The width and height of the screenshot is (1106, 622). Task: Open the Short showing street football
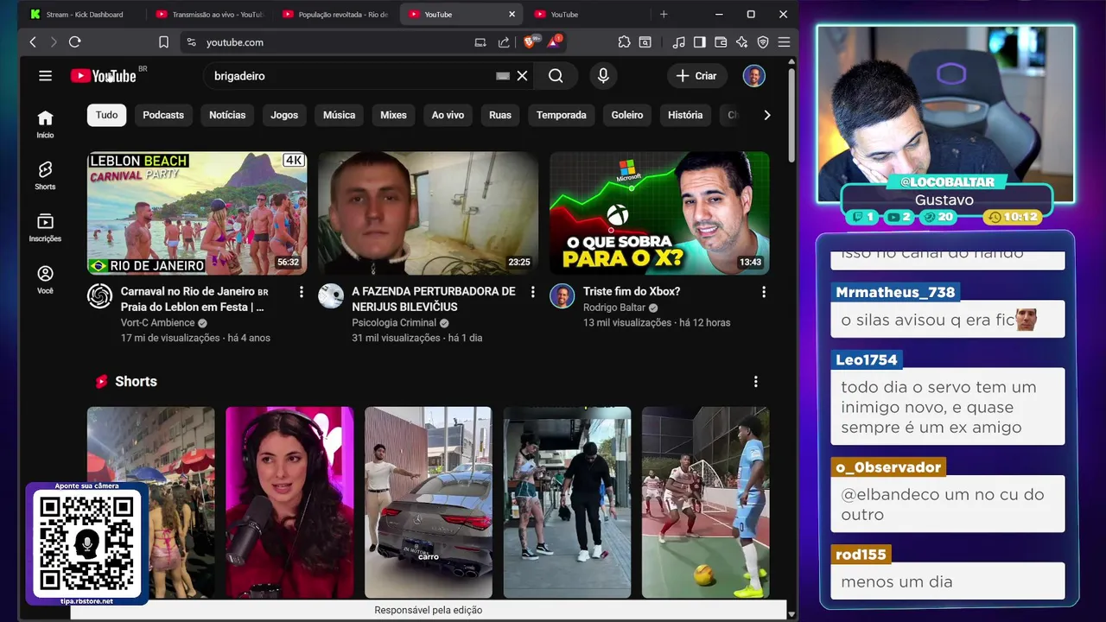(x=705, y=503)
